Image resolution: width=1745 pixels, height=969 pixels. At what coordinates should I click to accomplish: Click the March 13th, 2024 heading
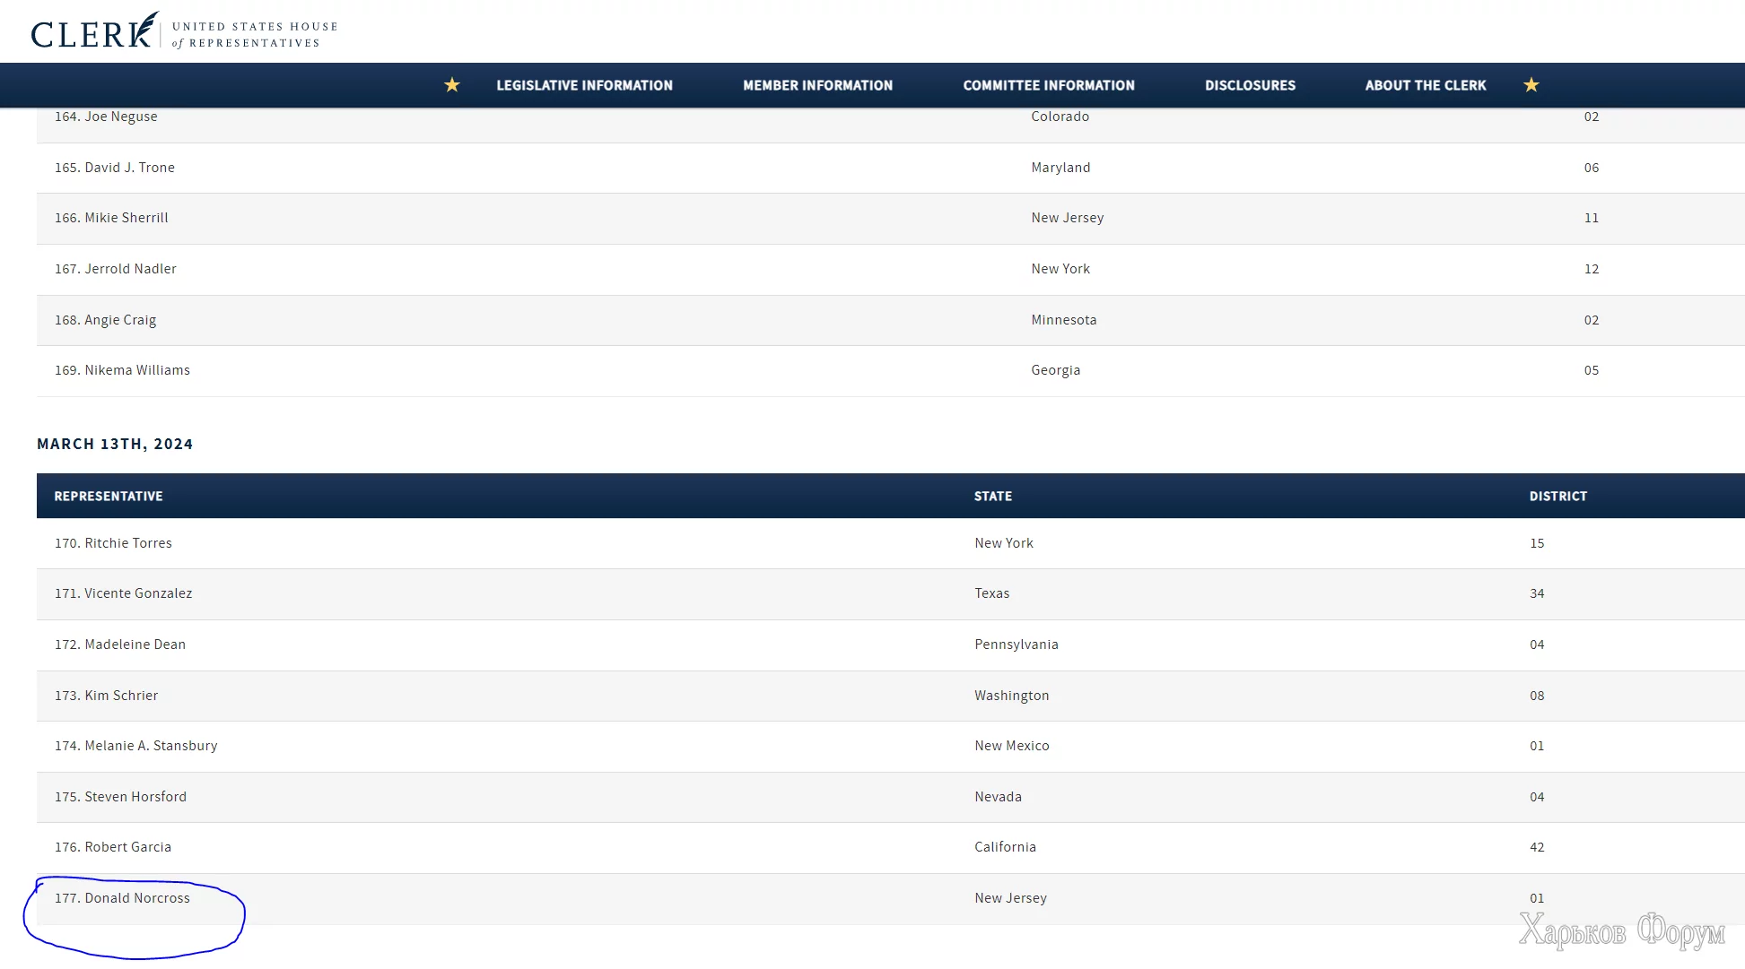pos(115,444)
